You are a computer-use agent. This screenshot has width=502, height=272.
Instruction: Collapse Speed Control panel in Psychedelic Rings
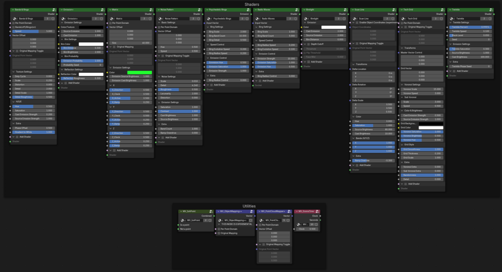pos(208,44)
